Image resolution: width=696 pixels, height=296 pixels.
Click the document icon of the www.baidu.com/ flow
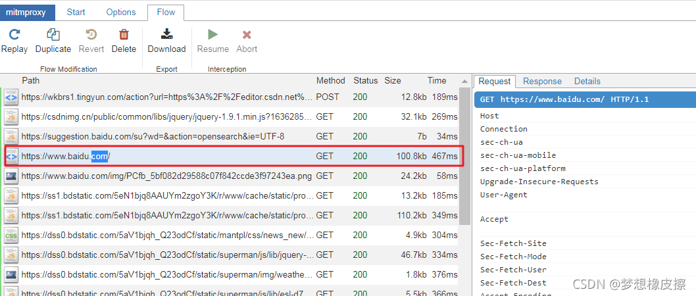11,156
